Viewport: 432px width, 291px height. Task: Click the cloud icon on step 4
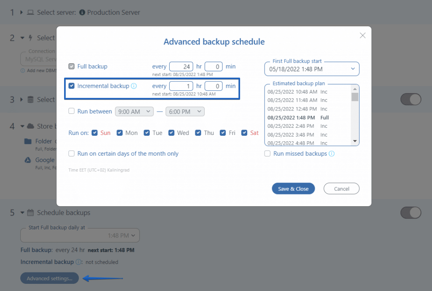click(30, 126)
